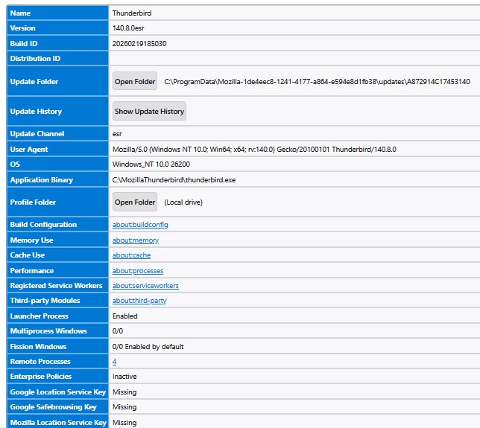Click the (Local drive) text
Image resolution: width=480 pixels, height=428 pixels.
[183, 202]
